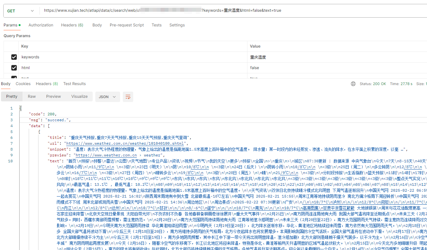
Task: Switch to the request Body tab
Action: click(x=97, y=25)
